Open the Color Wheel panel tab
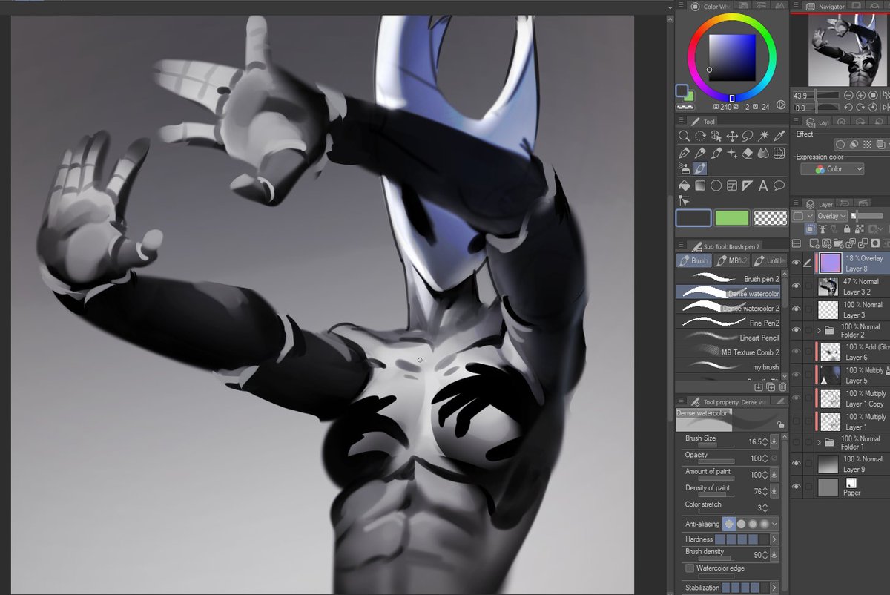 pos(711,7)
